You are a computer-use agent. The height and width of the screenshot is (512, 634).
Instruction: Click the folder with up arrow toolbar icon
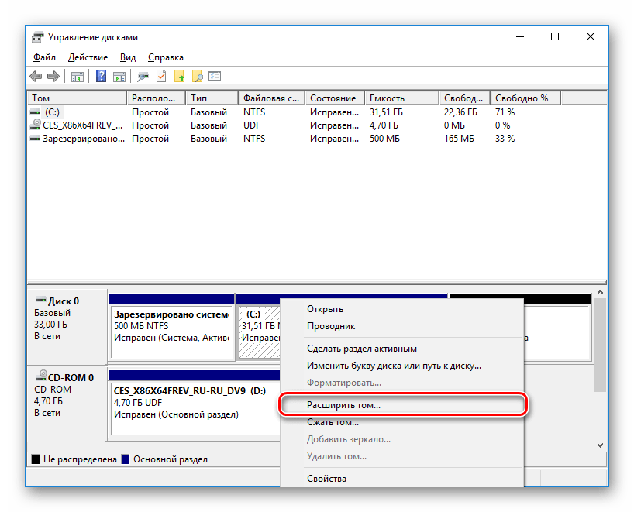(179, 76)
